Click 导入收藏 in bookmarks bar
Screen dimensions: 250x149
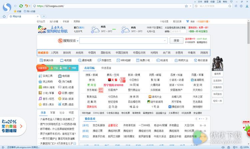pyautogui.click(x=30, y=11)
